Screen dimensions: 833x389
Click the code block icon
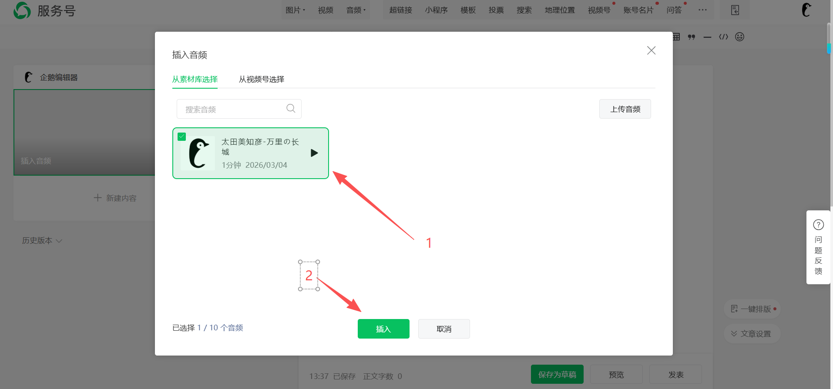pos(723,37)
